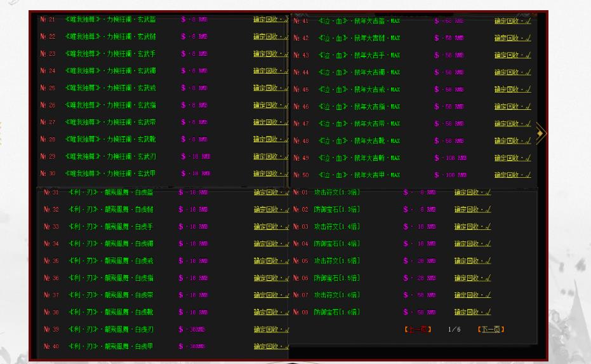Click 确定回收 on row No.50
Image resolution: width=591 pixels, height=364 pixels.
[x=512, y=175]
